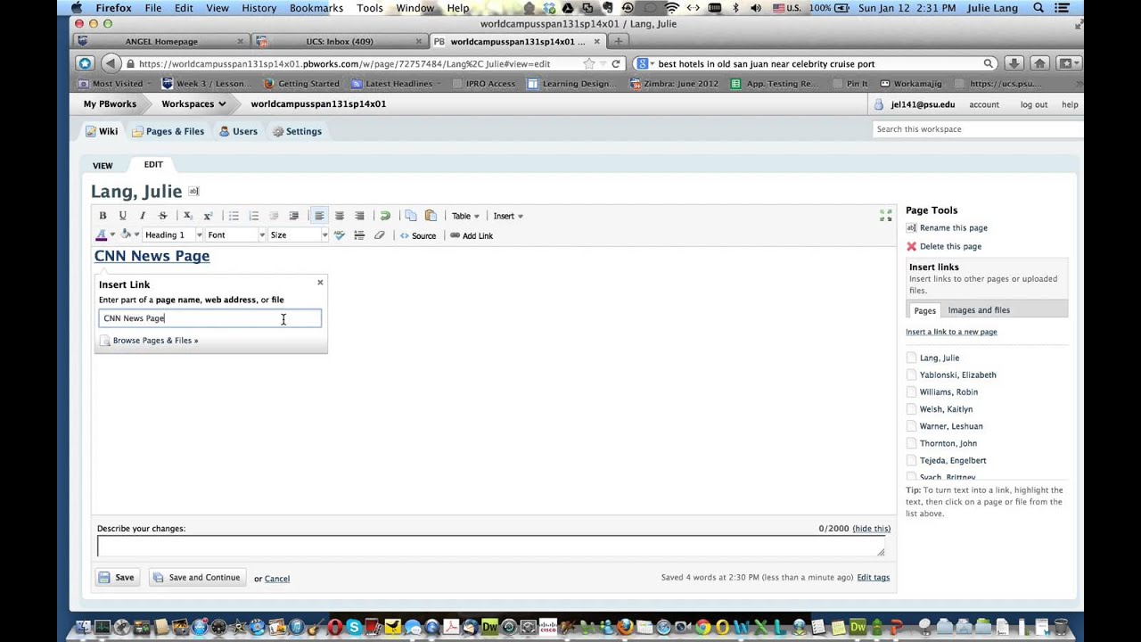
Task: Toggle italic formatting
Action: pos(143,216)
